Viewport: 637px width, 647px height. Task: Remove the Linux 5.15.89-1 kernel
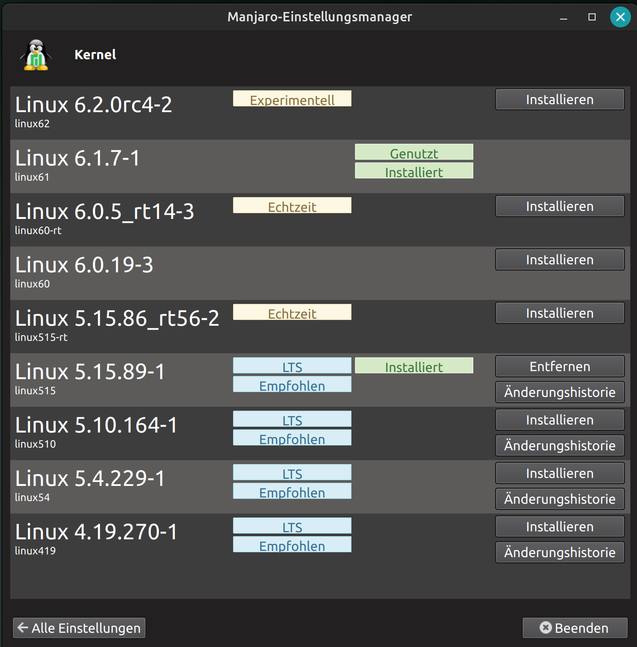559,366
